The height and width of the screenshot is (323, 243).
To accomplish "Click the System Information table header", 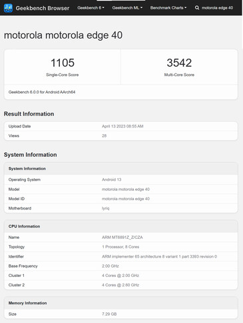I will (x=27, y=169).
